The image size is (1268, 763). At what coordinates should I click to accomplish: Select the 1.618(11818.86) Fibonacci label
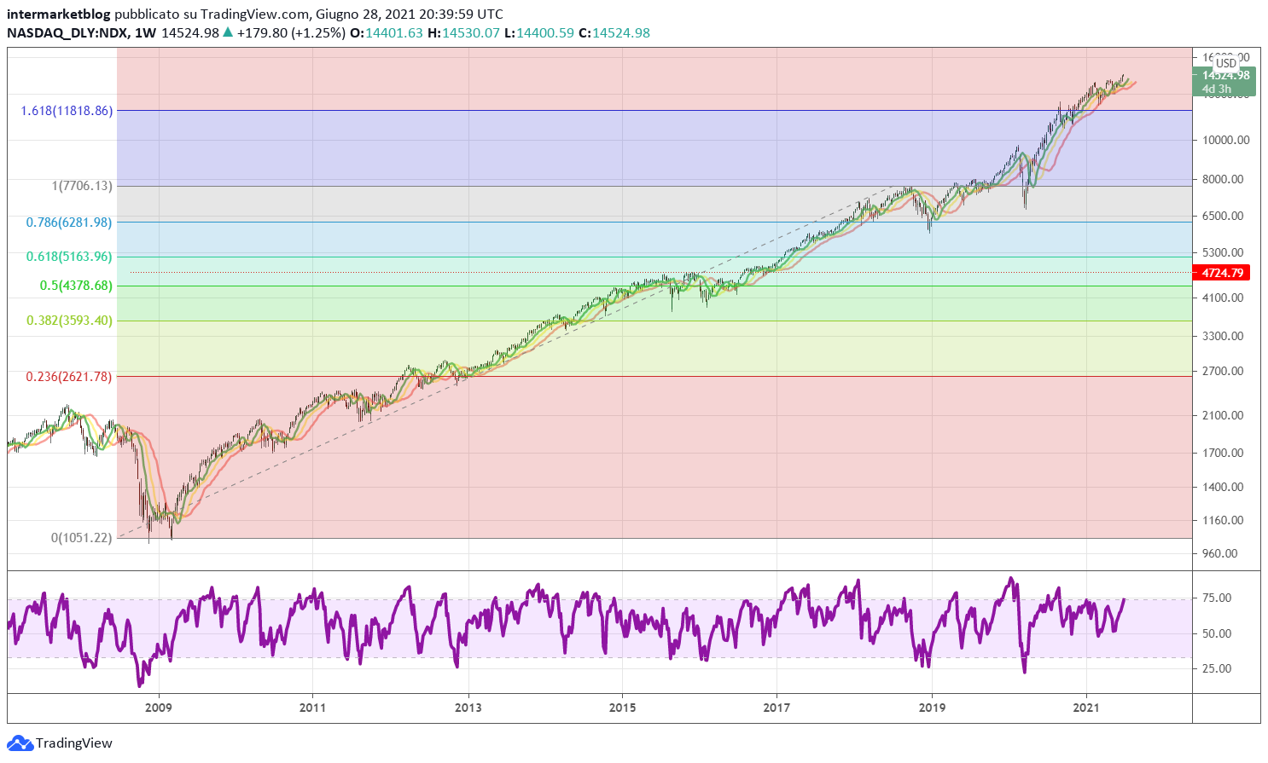click(x=67, y=111)
